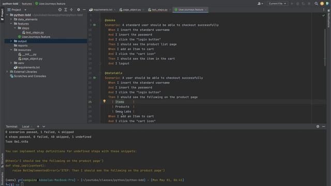
Task: Open the Structure tool window tab
Action: pos(2,160)
